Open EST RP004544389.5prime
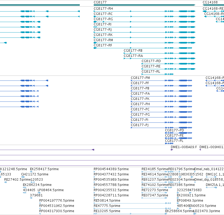This screenshot has width=224, height=215. click(111, 169)
